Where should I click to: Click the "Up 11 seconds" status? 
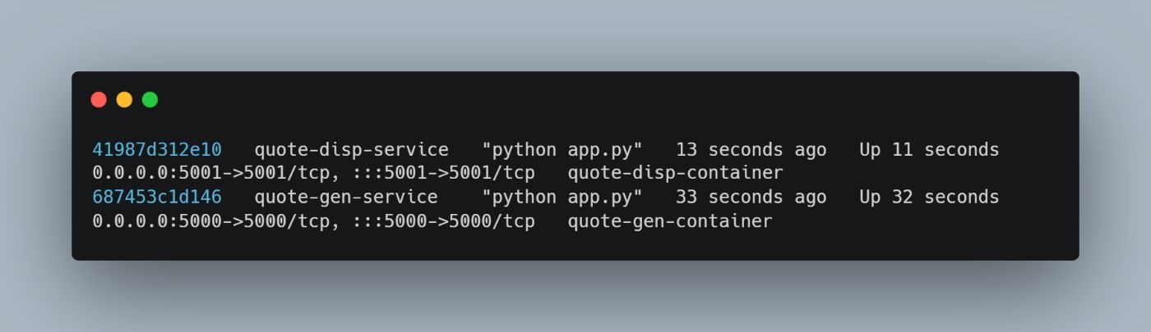pyautogui.click(x=929, y=150)
